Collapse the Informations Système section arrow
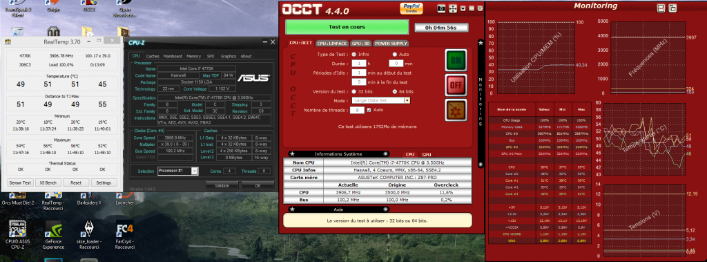707x262 pixels. 385,154
